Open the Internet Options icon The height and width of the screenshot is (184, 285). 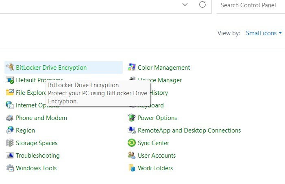pos(10,105)
